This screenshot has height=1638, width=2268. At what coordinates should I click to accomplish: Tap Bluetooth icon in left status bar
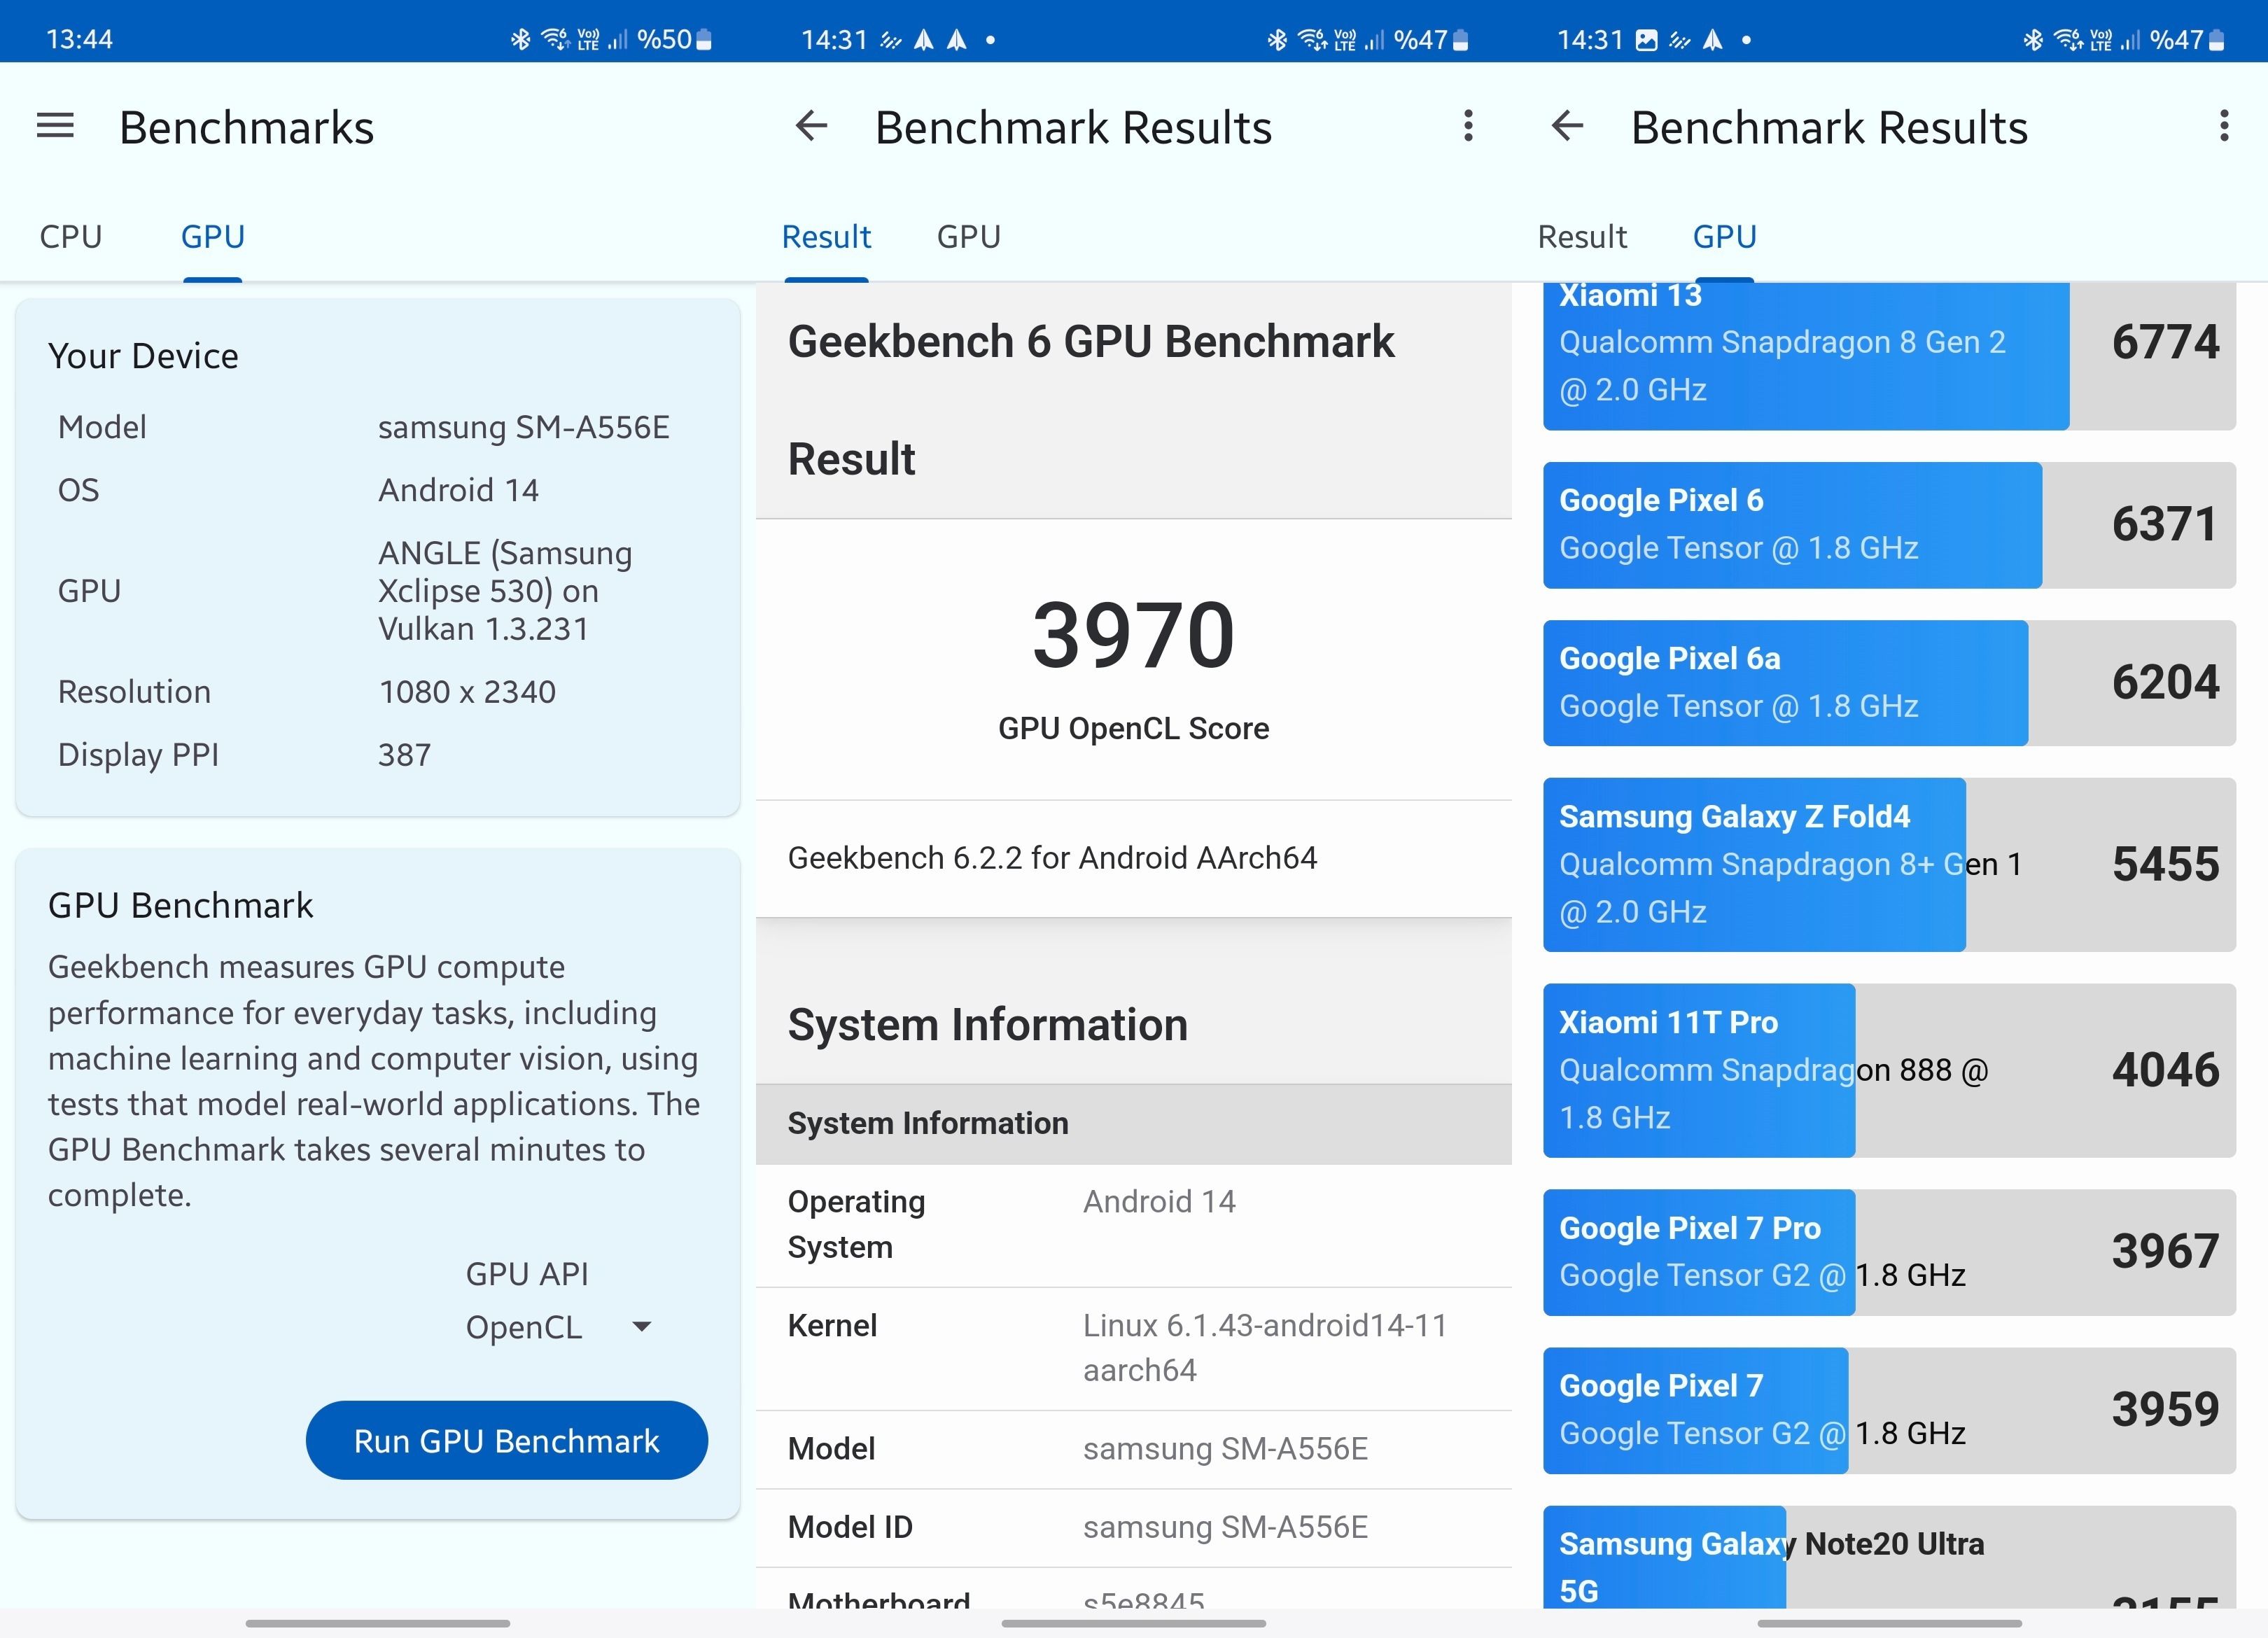tap(520, 39)
